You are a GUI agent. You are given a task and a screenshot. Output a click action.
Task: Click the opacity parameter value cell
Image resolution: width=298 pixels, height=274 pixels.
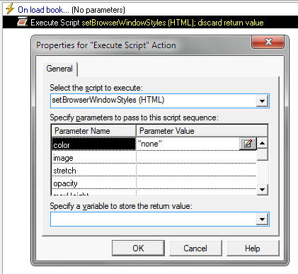click(x=196, y=183)
